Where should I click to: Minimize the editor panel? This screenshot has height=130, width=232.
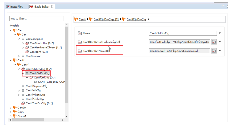[x=223, y=6]
